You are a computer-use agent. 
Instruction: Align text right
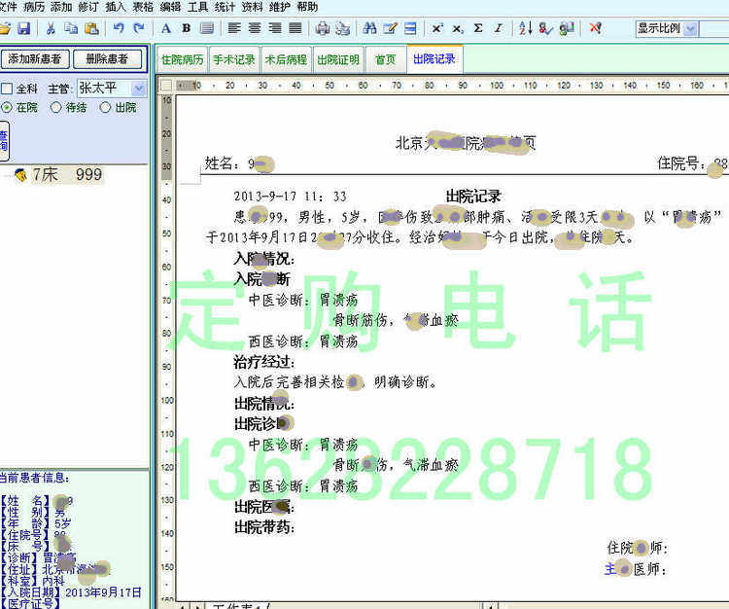point(275,28)
